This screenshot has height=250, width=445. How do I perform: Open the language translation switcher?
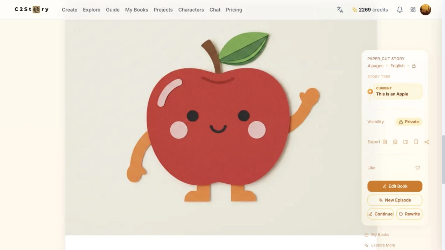(x=340, y=10)
